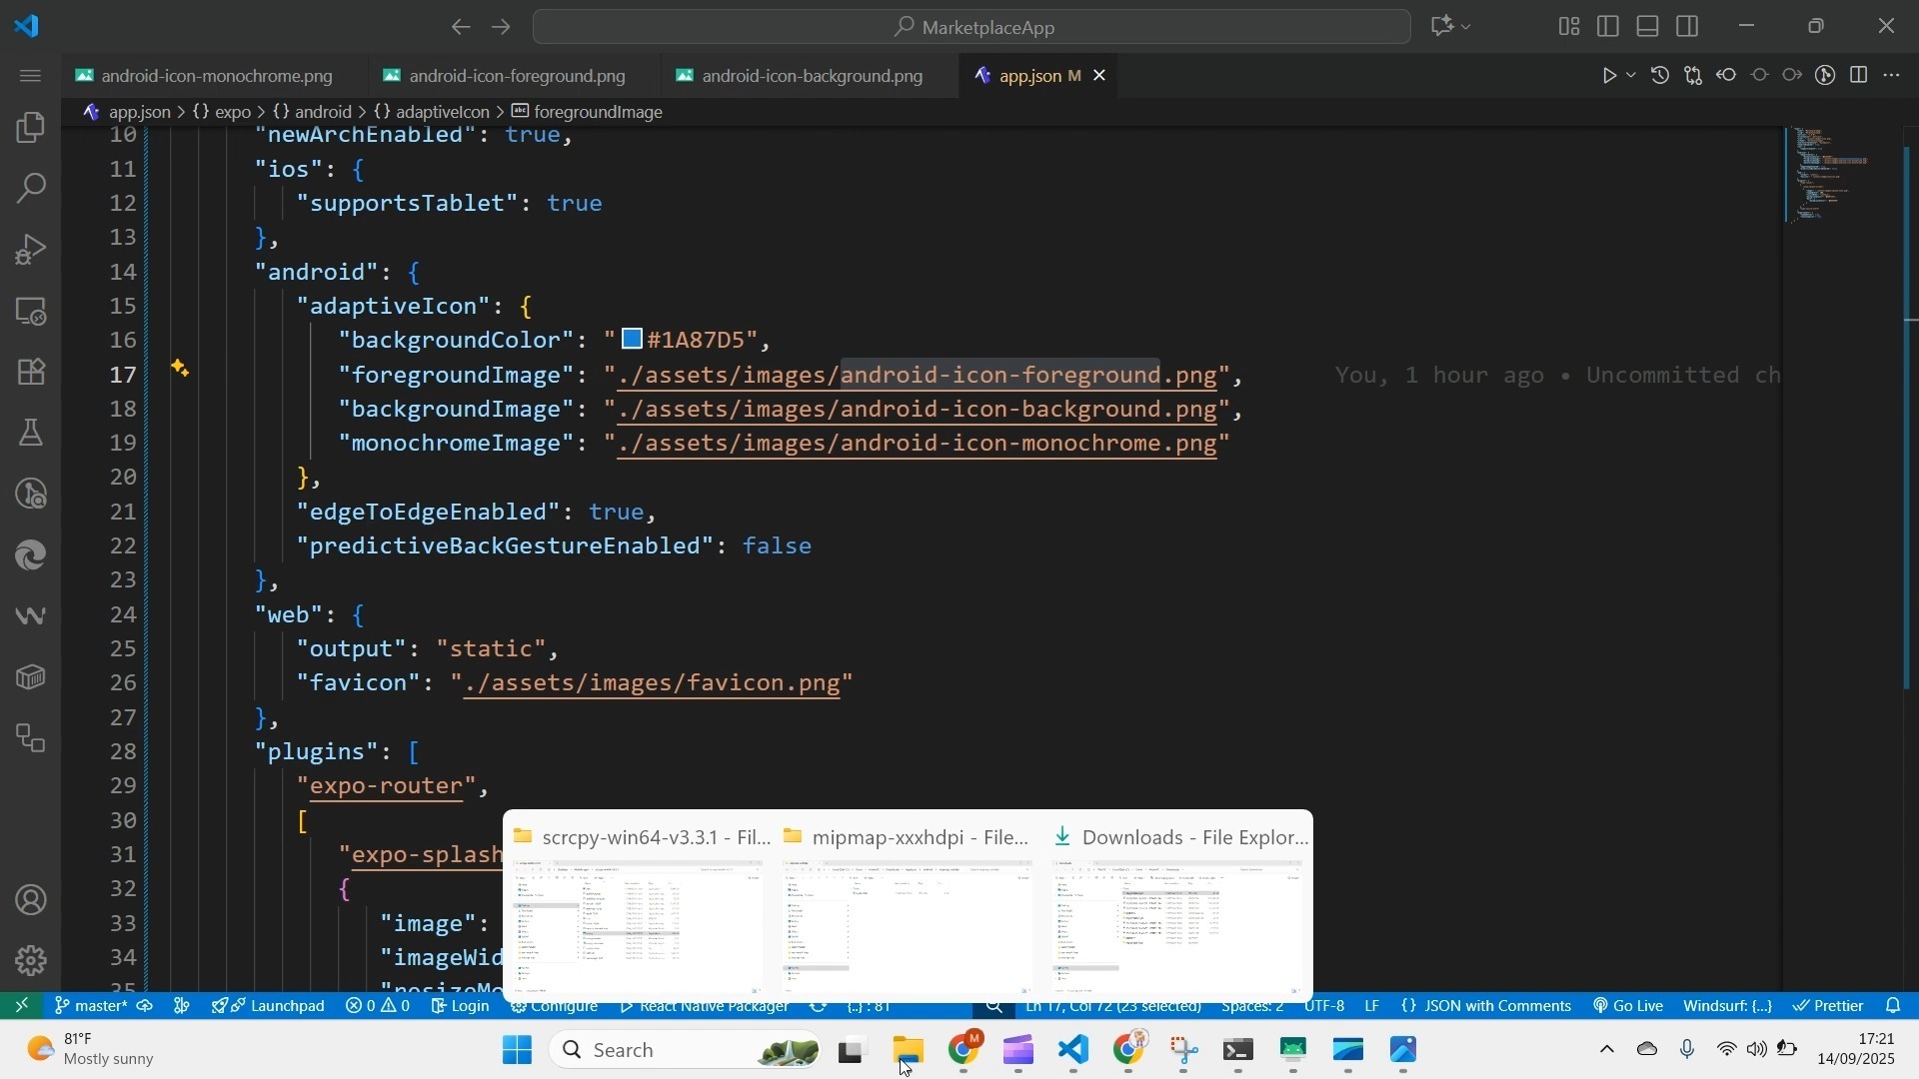Screen dimensions: 1919x1079
Task: Expand the run button dropdown arrow
Action: pyautogui.click(x=1632, y=76)
